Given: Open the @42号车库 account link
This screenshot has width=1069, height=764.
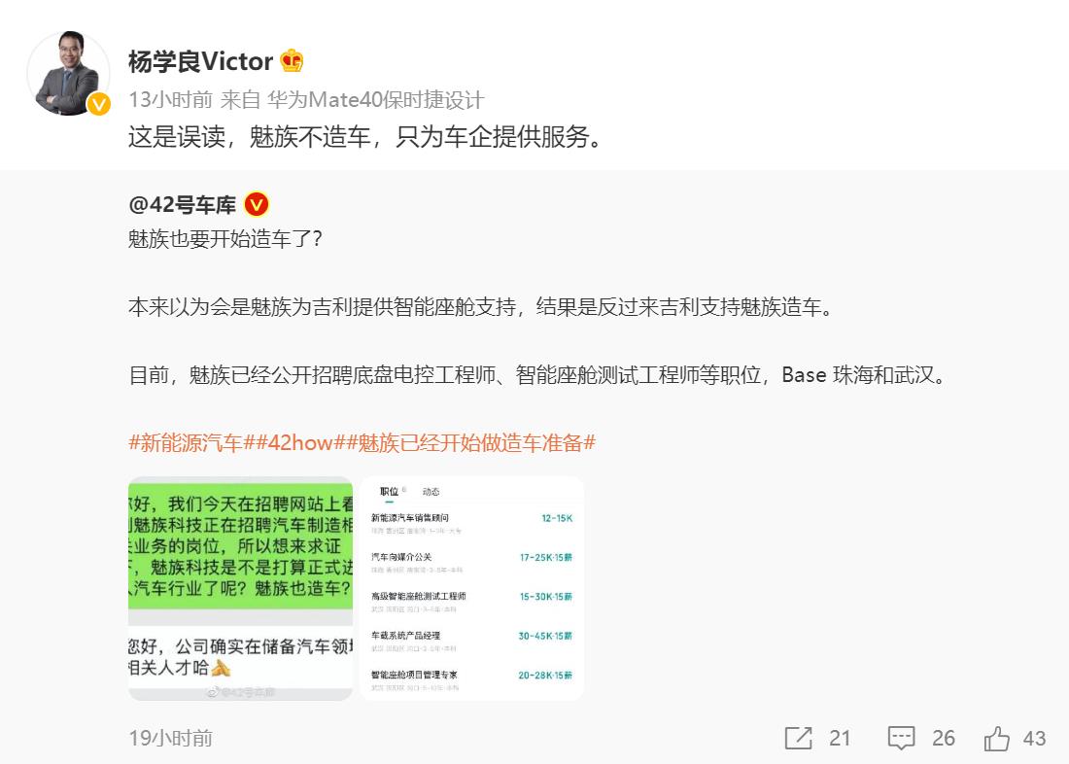Looking at the screenshot, I should [183, 204].
